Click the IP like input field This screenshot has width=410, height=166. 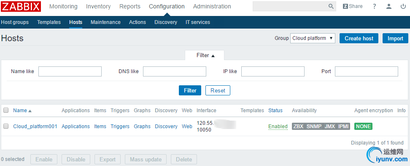click(273, 71)
